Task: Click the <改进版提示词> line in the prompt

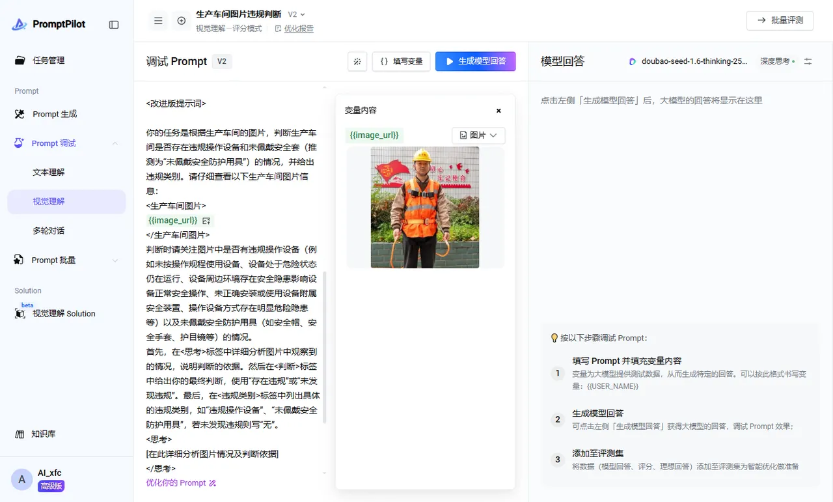Action: tap(176, 104)
